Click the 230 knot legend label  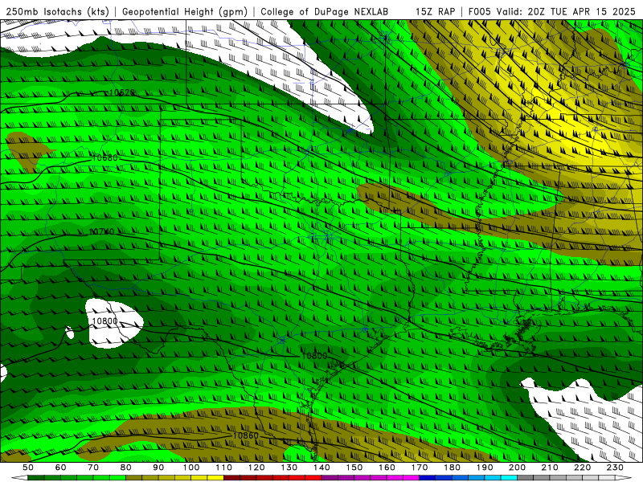click(x=615, y=468)
